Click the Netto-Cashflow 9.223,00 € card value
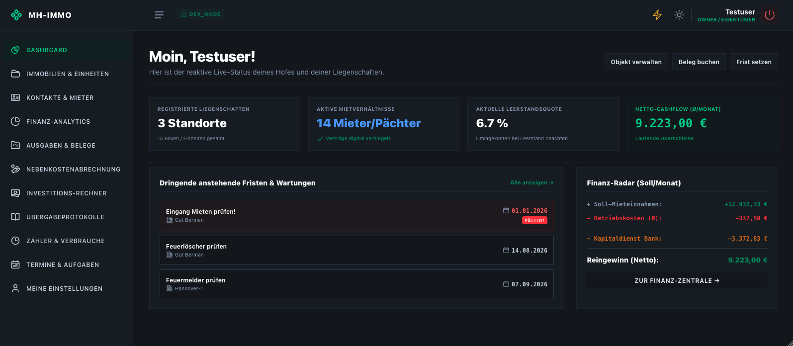The width and height of the screenshot is (793, 346). tap(671, 123)
